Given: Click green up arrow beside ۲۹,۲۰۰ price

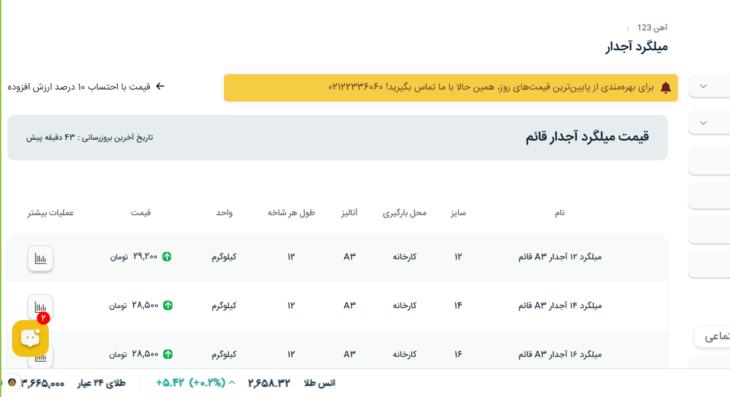Looking at the screenshot, I should (x=167, y=257).
